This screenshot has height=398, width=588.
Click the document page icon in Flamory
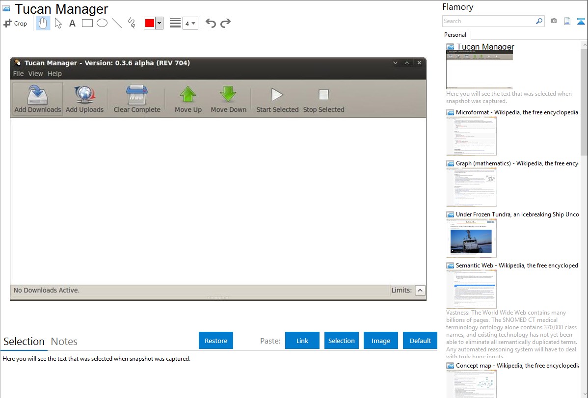tap(567, 21)
